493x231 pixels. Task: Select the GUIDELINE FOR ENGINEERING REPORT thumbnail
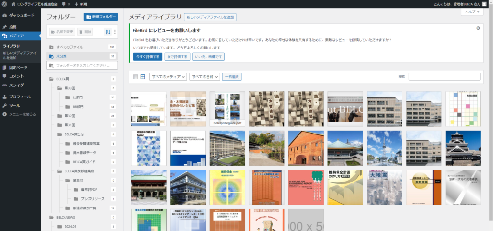click(x=306, y=187)
